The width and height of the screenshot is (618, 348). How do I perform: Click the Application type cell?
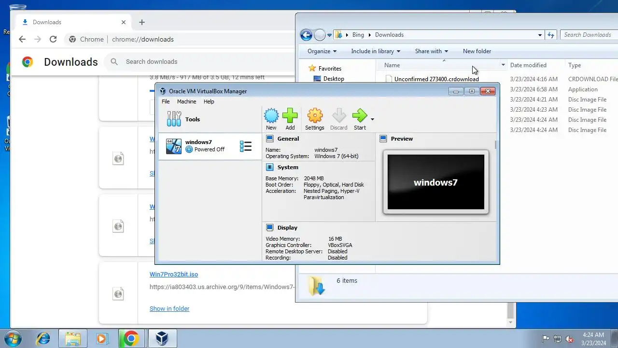(x=583, y=89)
